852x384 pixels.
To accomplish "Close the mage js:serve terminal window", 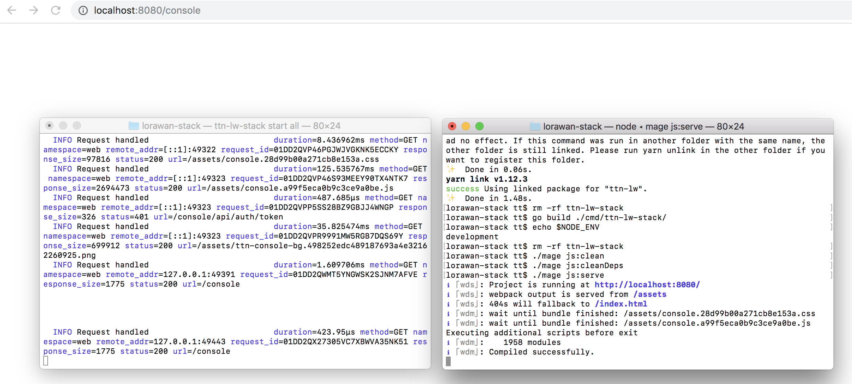I will coord(452,126).
